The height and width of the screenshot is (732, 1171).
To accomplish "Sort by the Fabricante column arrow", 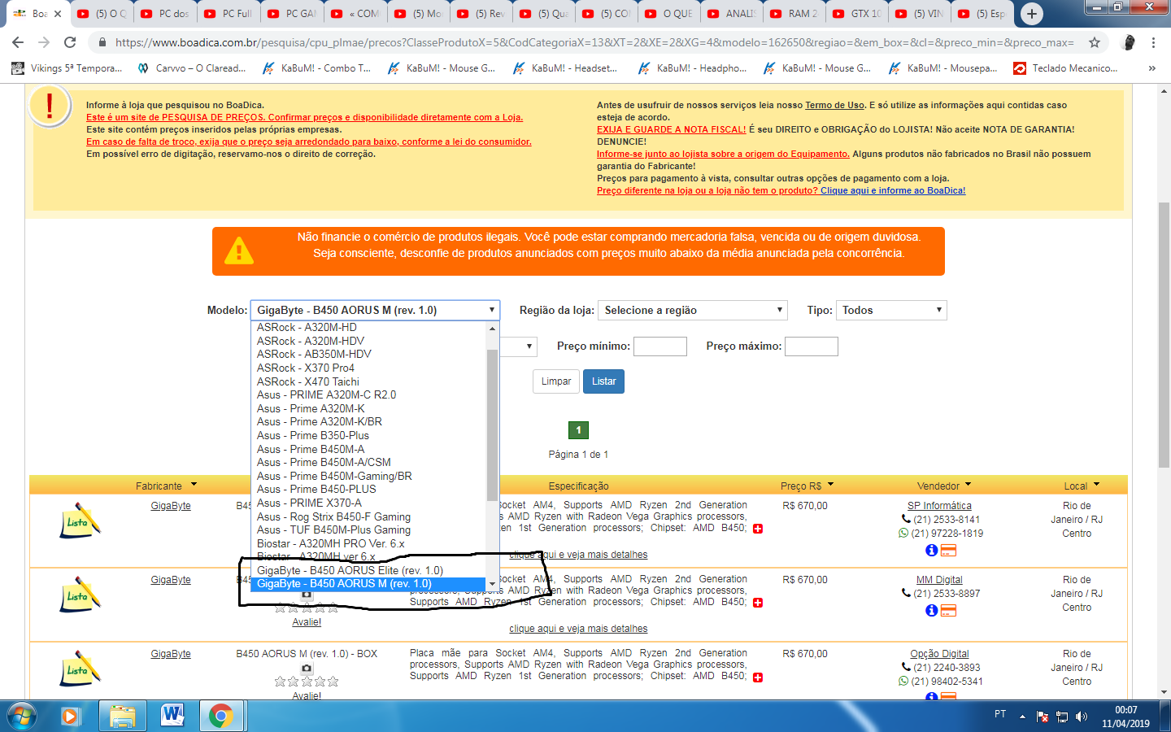I will (194, 485).
